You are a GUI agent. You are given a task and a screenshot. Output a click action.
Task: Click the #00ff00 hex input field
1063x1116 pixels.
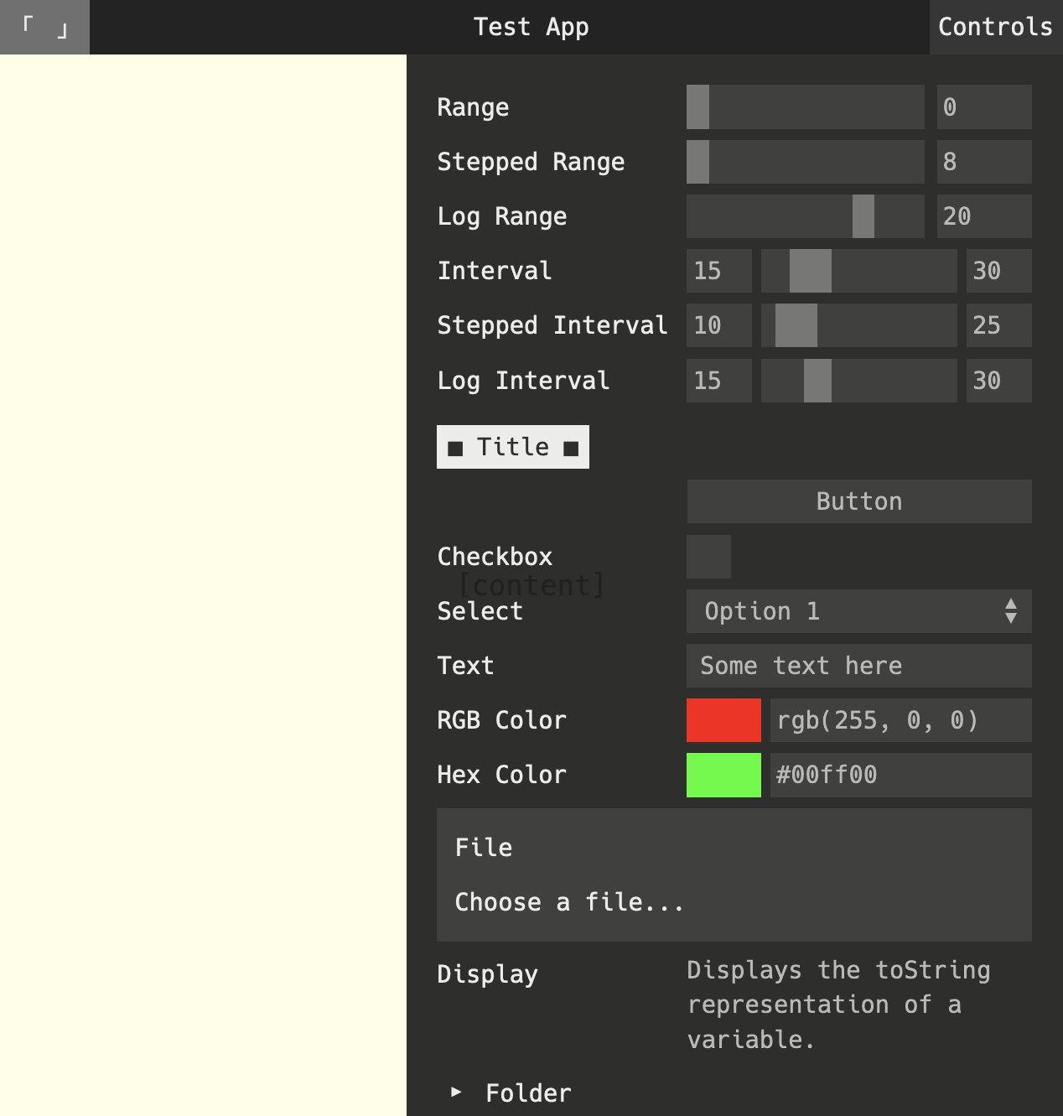900,775
